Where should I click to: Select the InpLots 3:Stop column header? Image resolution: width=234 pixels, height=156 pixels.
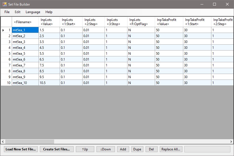tap(116, 22)
